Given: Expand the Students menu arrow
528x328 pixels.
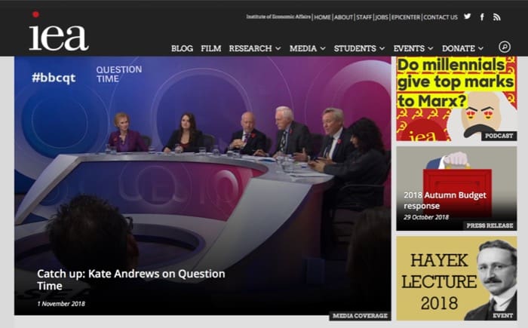Looking at the screenshot, I should coord(382,48).
